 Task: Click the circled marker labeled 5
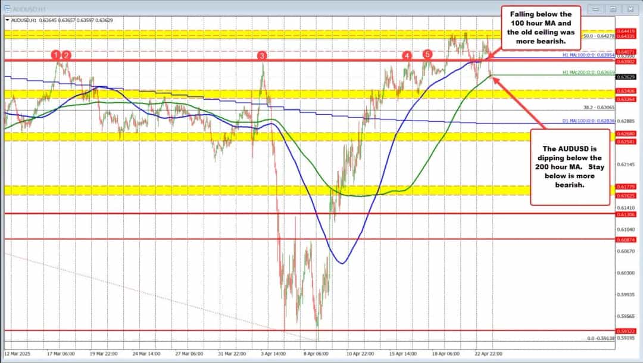click(x=427, y=55)
